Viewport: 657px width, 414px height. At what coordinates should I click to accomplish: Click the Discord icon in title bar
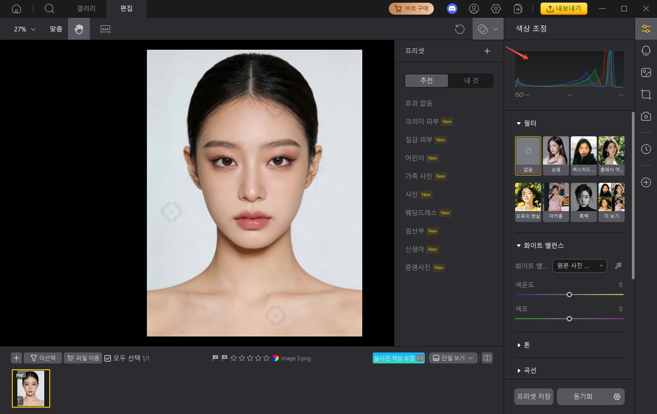[452, 9]
